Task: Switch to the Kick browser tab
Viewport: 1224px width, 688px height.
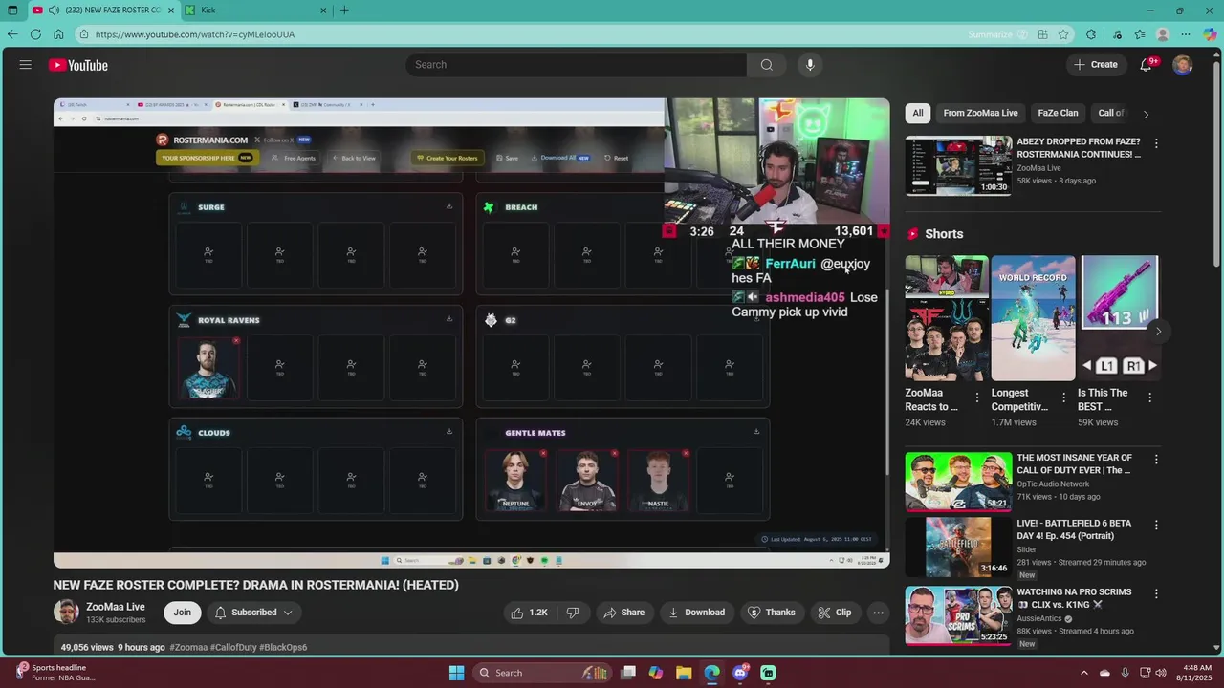Action: pos(255,11)
